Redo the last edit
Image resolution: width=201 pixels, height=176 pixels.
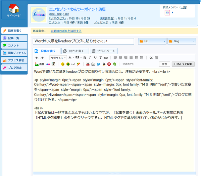[x=42, y=58]
